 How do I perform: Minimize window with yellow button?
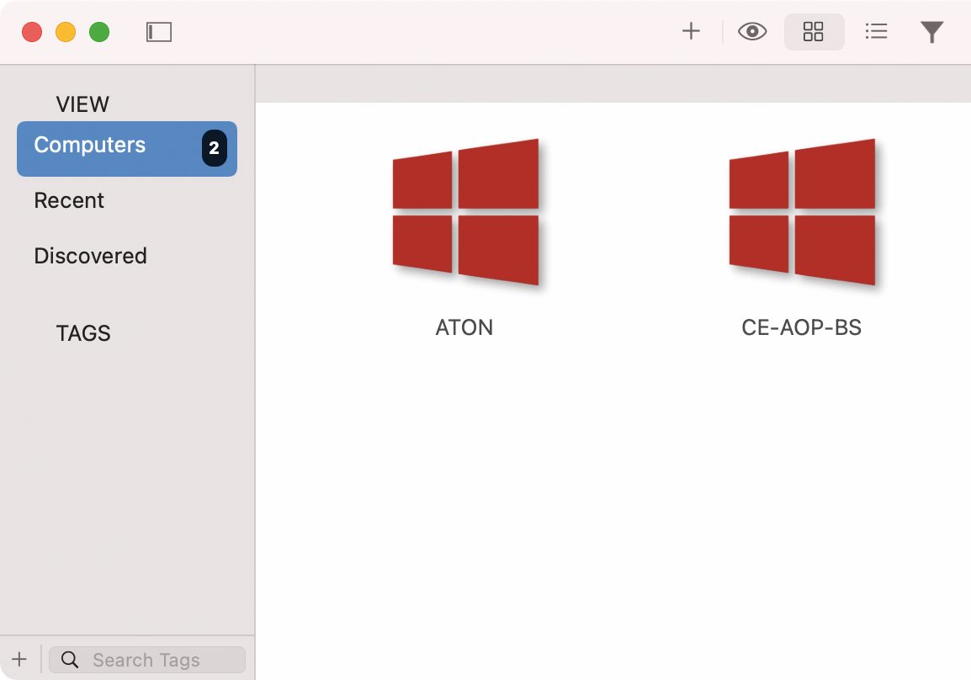coord(66,32)
